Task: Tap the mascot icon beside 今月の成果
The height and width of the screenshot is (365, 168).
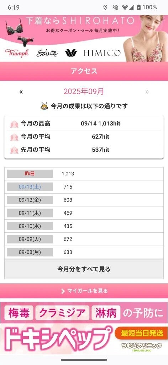Action: point(44,106)
